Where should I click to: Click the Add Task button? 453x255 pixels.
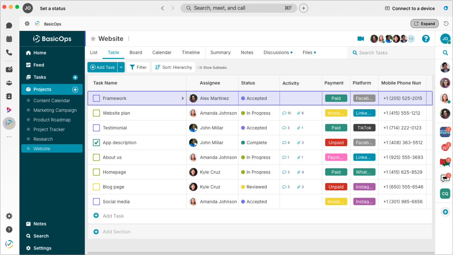pos(103,67)
